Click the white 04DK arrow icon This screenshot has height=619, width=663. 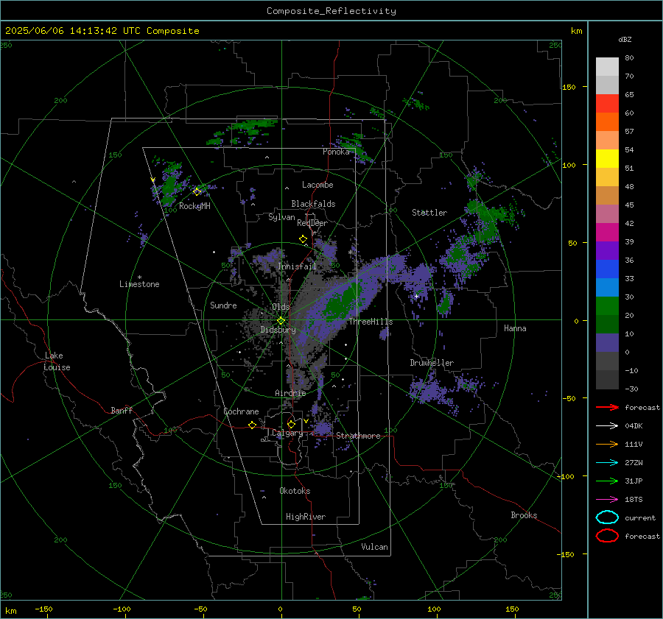(607, 425)
